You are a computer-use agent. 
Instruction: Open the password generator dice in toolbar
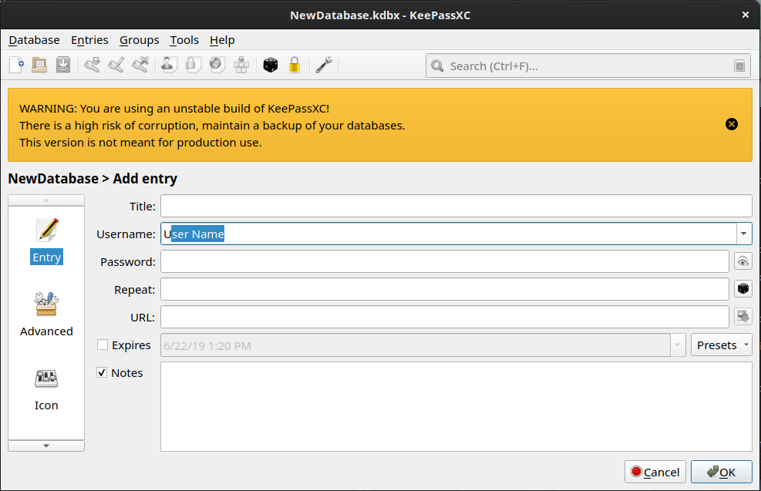pos(270,66)
